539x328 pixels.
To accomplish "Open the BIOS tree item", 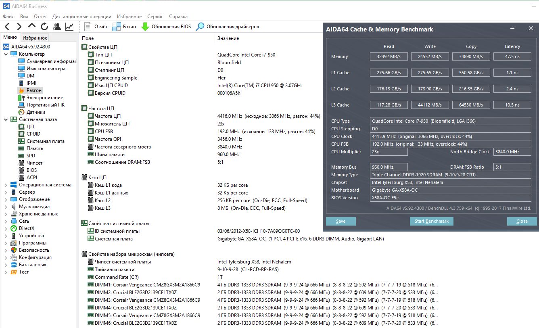I will [28, 170].
